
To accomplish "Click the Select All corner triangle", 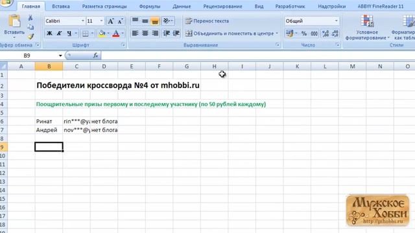I will [3, 66].
